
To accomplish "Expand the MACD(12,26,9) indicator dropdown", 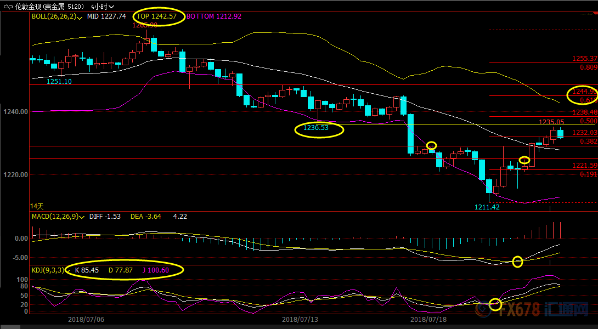I will 82,217.
